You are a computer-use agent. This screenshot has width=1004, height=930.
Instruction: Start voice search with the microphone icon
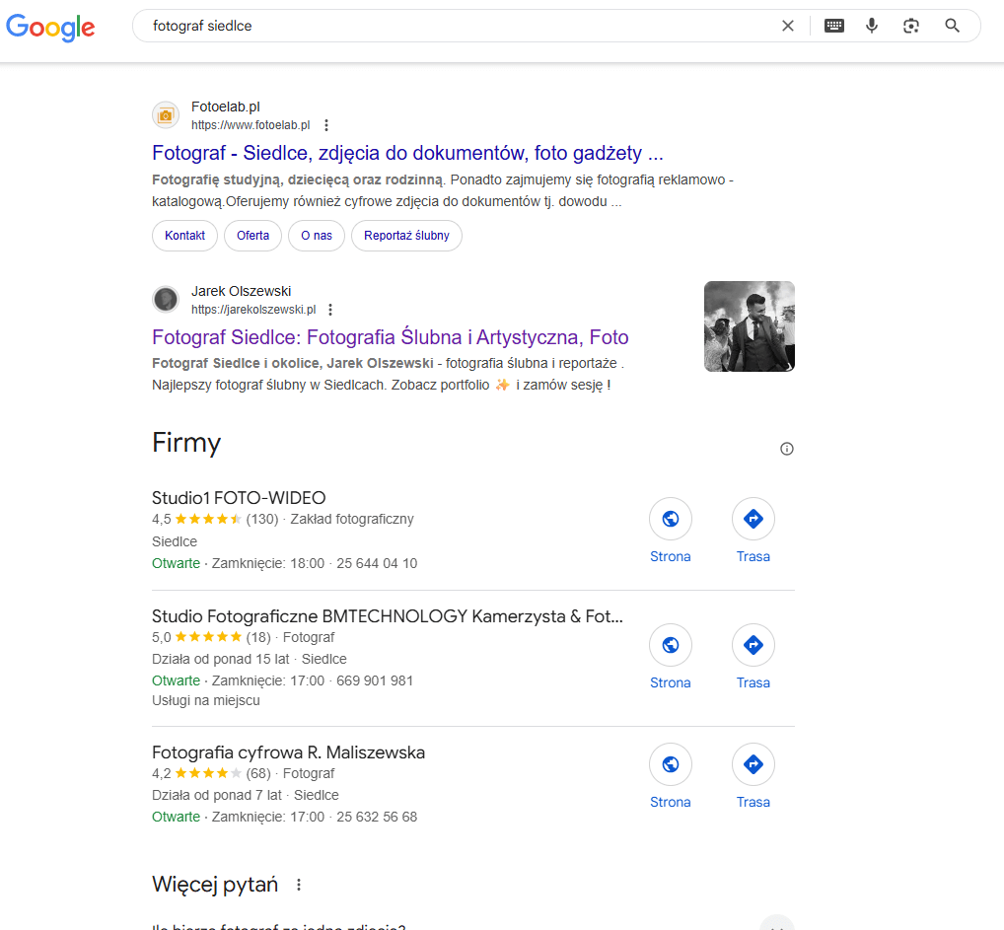point(872,26)
